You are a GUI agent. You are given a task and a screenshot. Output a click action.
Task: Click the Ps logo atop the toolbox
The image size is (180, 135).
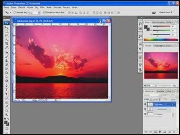[6, 23]
